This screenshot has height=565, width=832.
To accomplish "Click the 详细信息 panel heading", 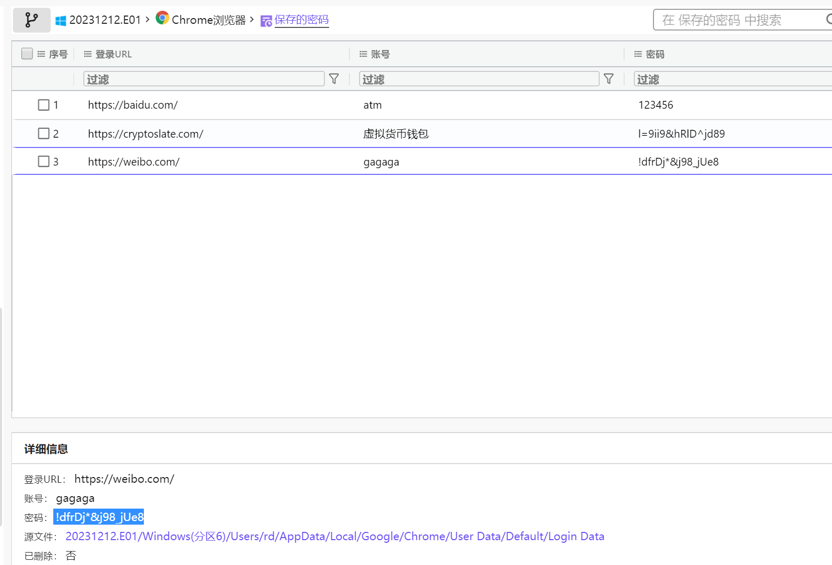I will [46, 449].
